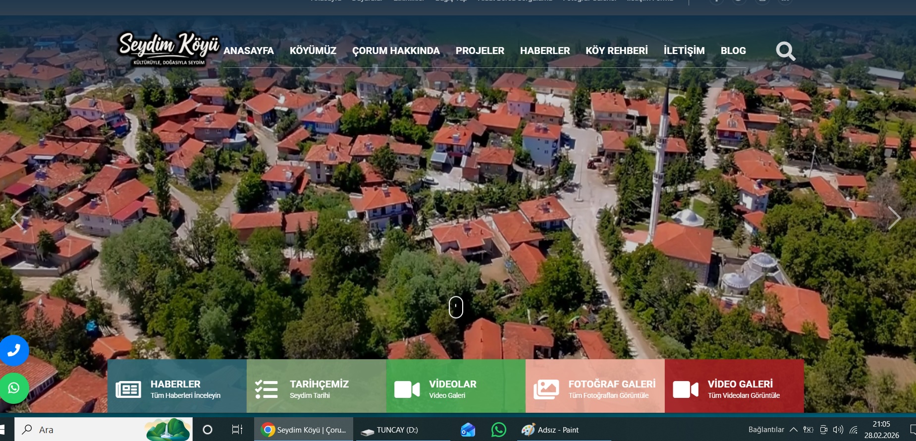Click the blue phone call button

click(x=14, y=350)
